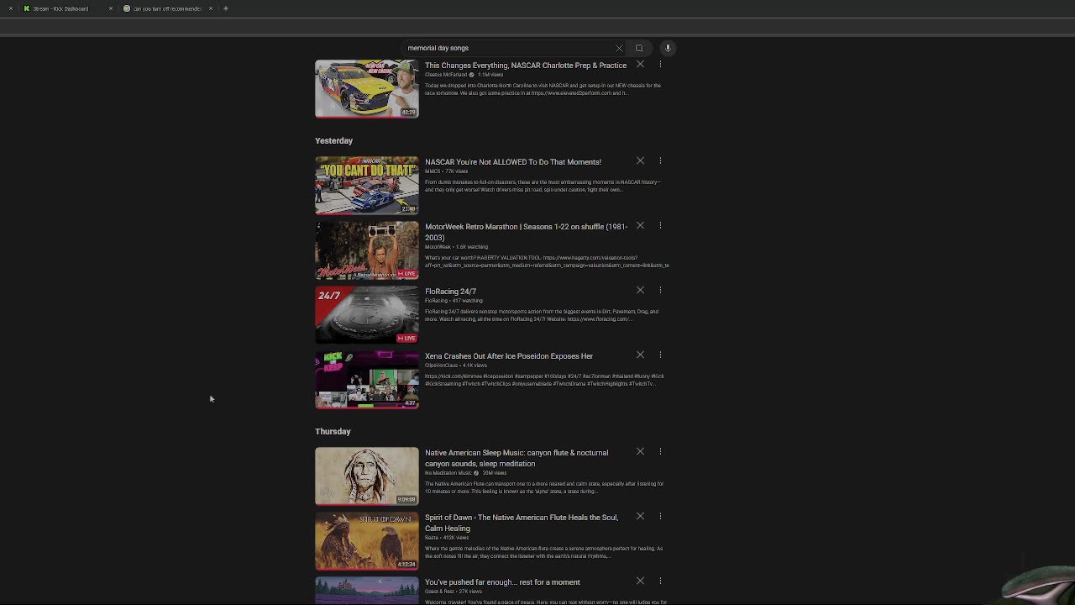The height and width of the screenshot is (605, 1075).
Task: Remove 'Spirit of Dawn' video from history
Action: 640,516
